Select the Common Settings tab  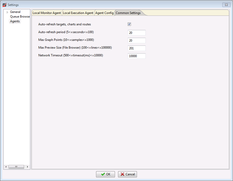pos(128,13)
